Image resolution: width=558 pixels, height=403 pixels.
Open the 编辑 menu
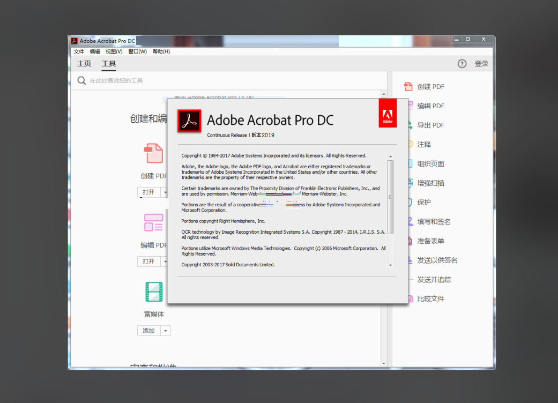pos(95,51)
